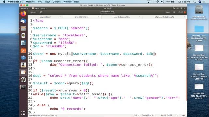Open the VirtualBox View menu
Viewport: 209px width, 117px height.
point(40,2)
